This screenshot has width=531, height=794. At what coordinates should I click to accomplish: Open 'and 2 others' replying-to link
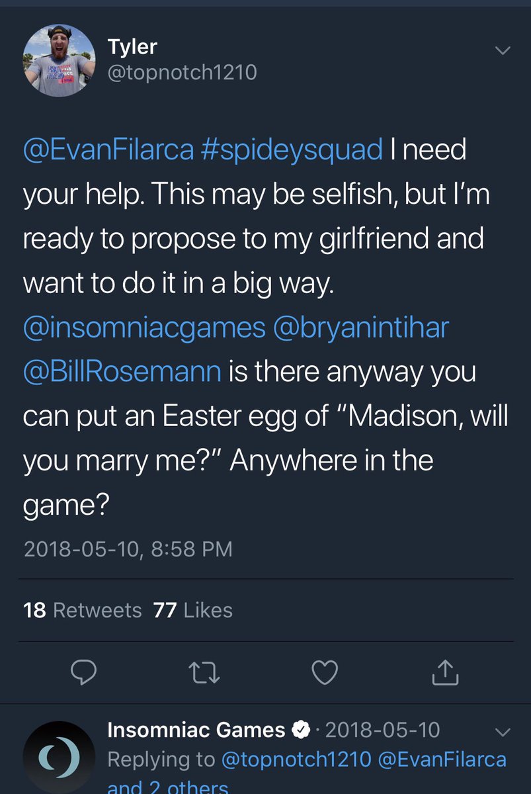(x=168, y=787)
